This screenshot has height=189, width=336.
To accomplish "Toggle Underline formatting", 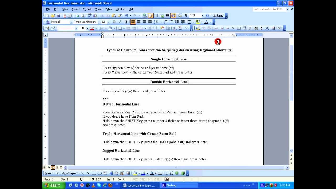I will (x=126, y=22).
